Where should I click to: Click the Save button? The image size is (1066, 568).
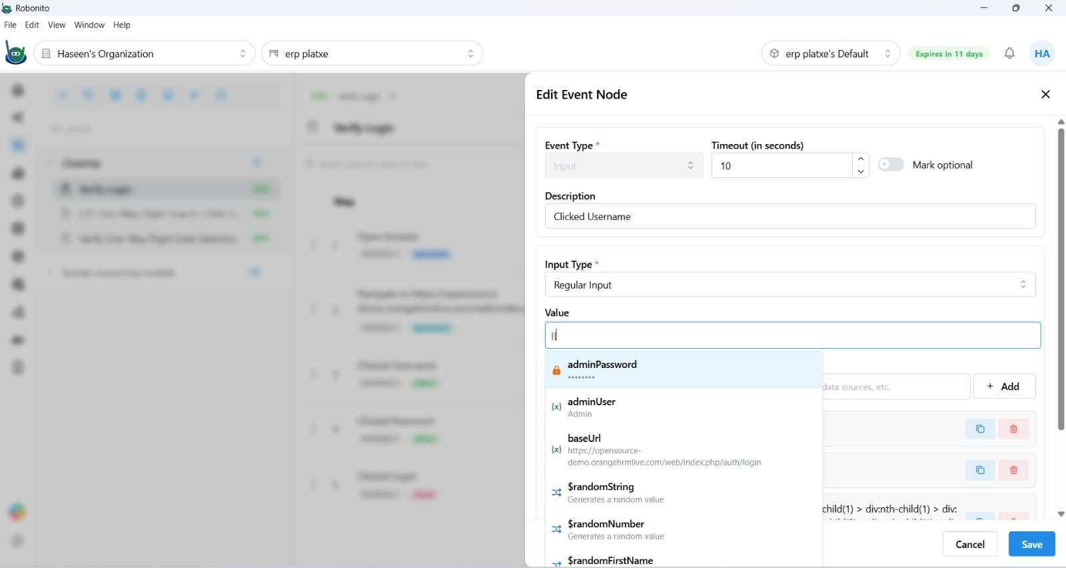tap(1031, 544)
